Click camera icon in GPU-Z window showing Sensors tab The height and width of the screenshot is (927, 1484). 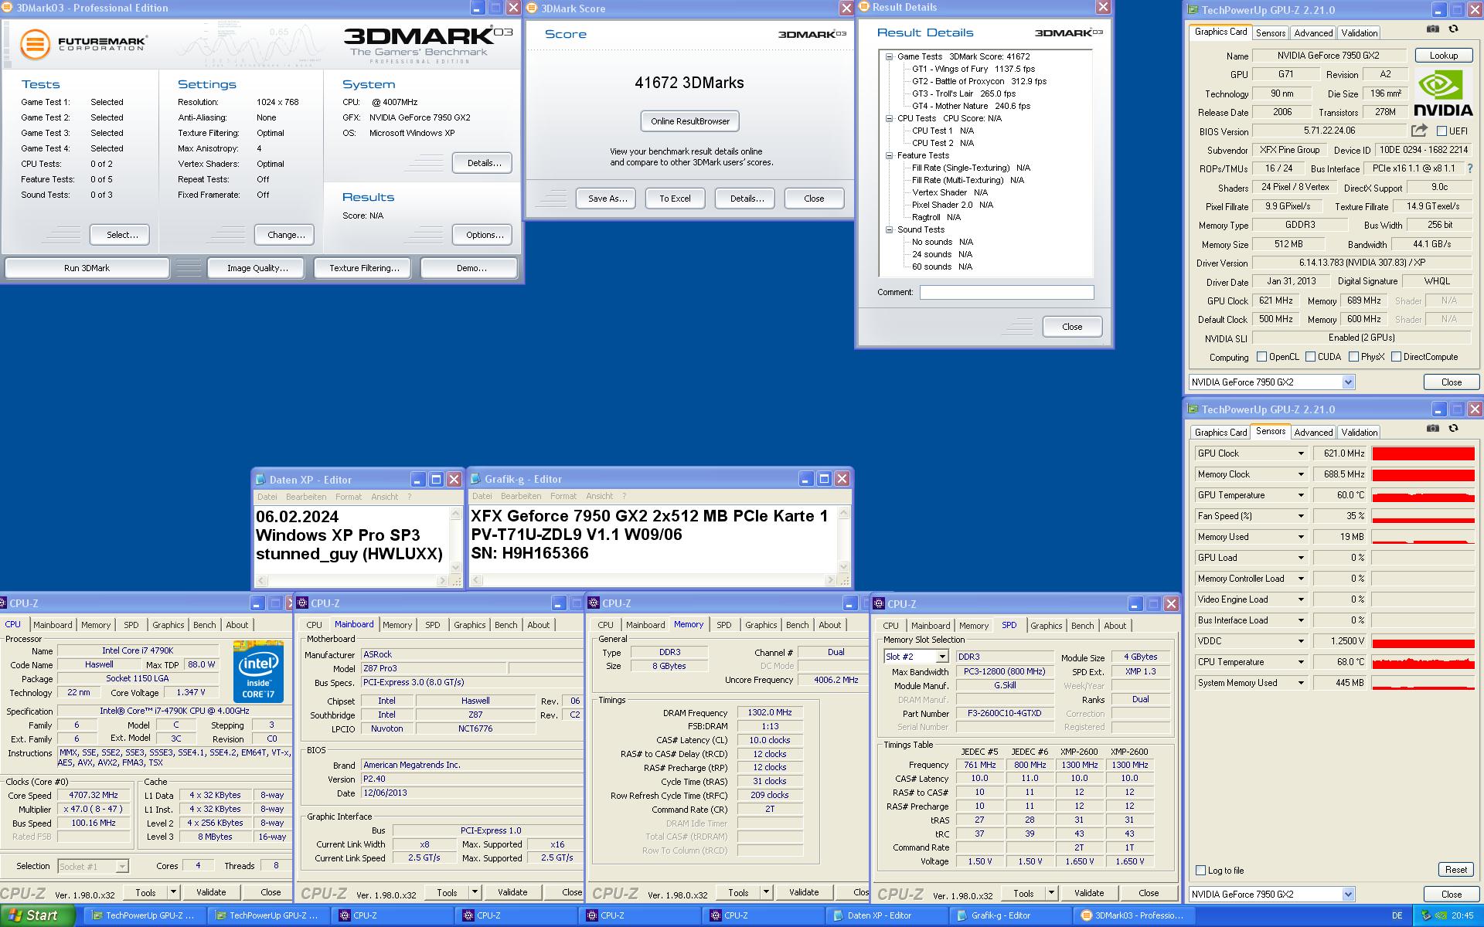(1433, 429)
